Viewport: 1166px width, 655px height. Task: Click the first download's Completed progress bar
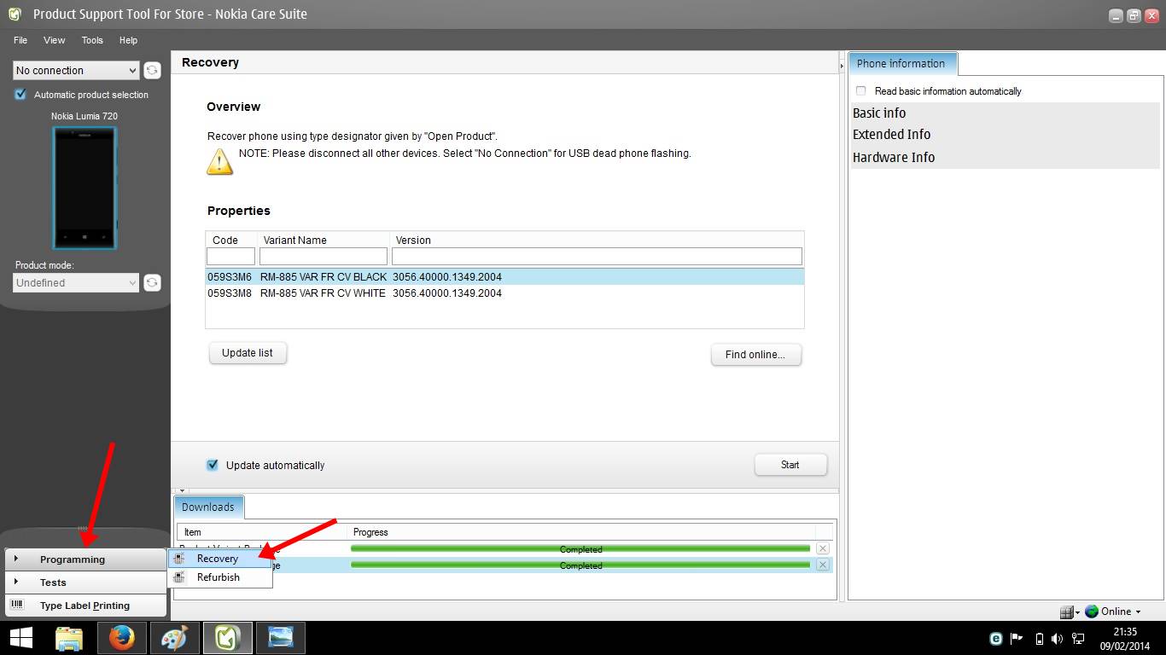click(580, 549)
